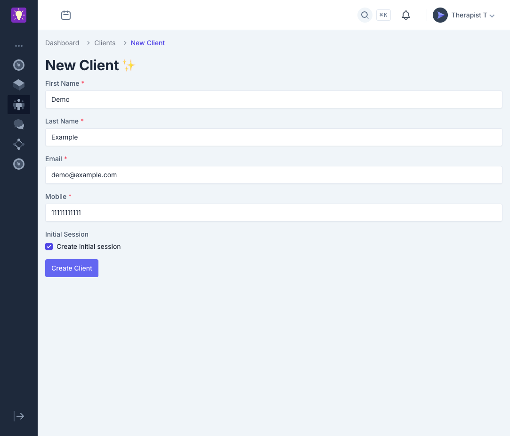Open notifications bell

click(406, 15)
